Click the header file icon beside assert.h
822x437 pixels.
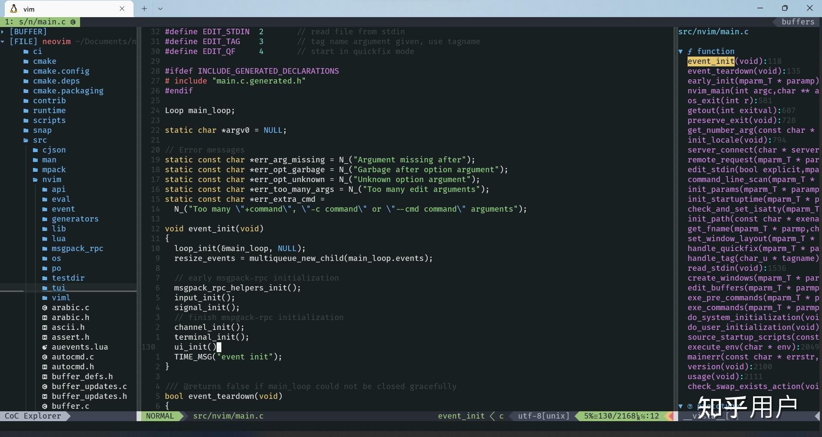[45, 337]
